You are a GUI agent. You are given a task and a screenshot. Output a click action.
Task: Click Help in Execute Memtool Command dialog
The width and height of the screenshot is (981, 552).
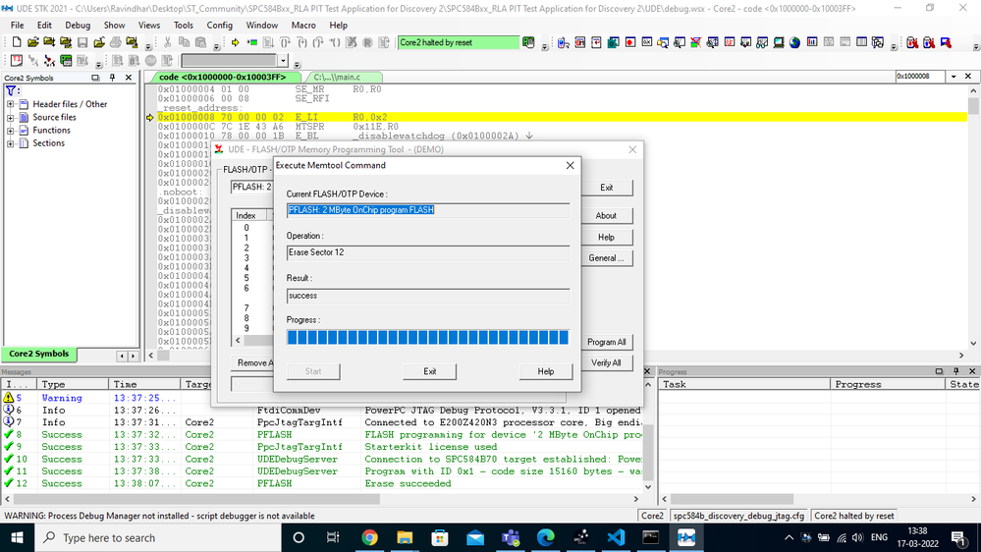[546, 371]
